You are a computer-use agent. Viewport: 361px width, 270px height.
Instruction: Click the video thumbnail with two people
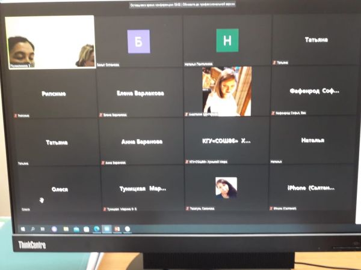click(x=51, y=41)
